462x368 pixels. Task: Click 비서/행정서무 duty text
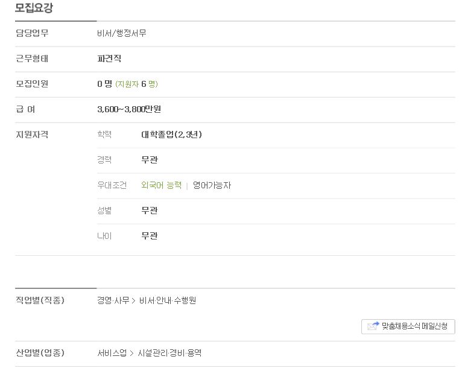click(122, 33)
